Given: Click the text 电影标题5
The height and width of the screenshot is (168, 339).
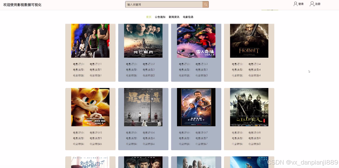Looking at the screenshot, I should [96, 144].
